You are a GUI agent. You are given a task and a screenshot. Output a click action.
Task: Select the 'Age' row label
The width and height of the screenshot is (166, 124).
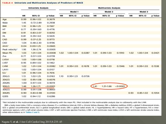coord(5,20)
